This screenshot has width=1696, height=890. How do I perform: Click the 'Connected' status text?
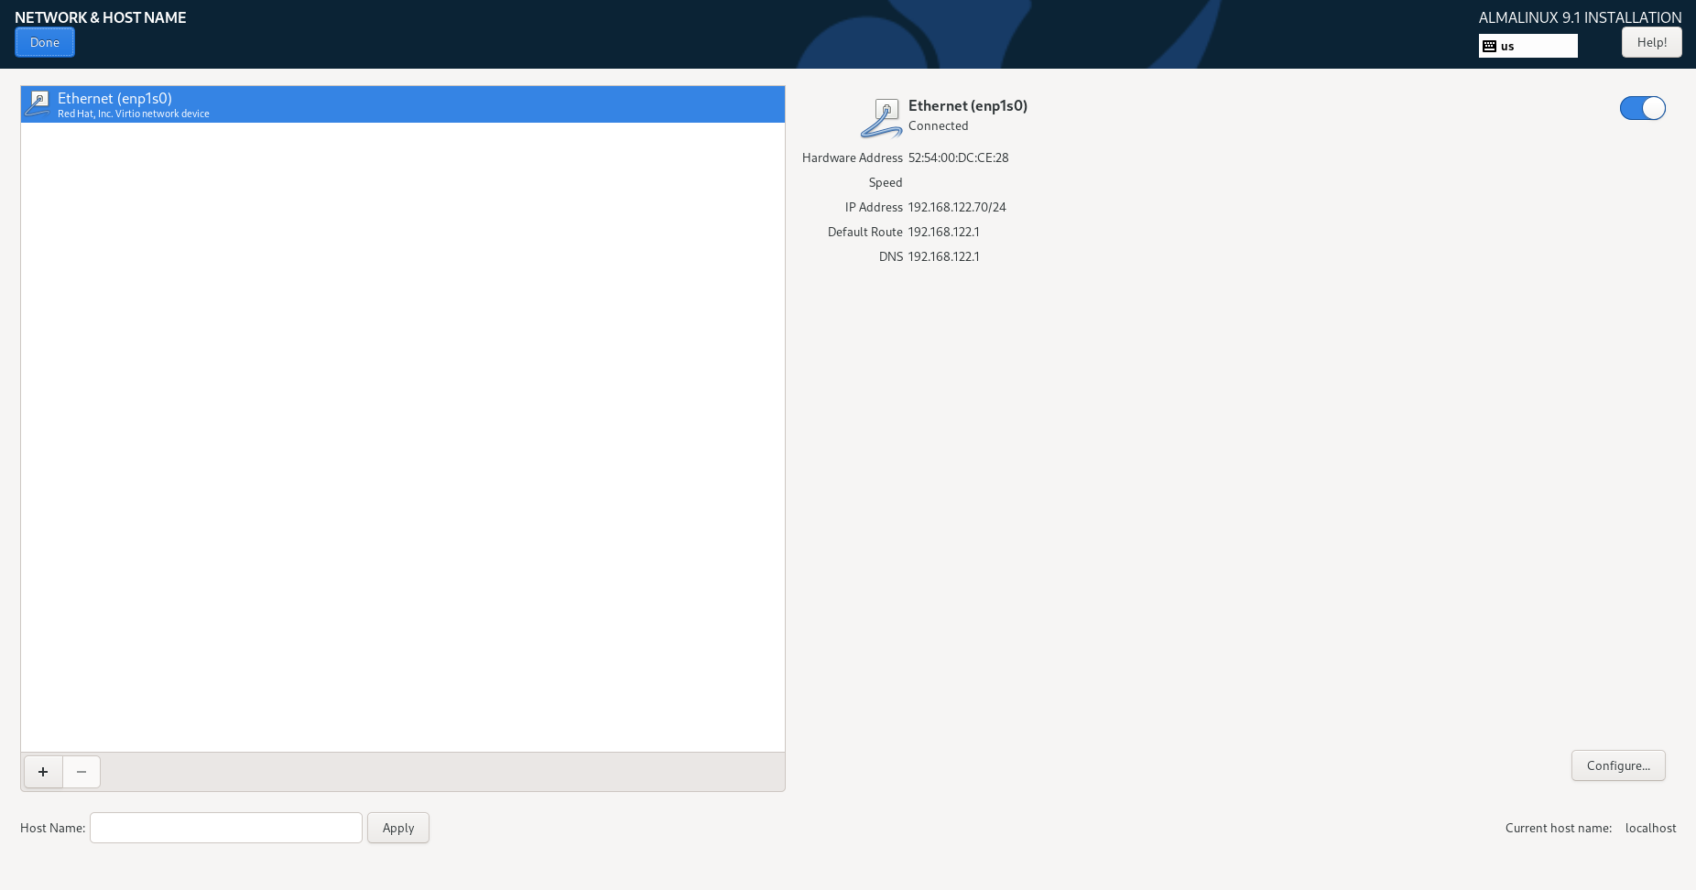pos(938,125)
